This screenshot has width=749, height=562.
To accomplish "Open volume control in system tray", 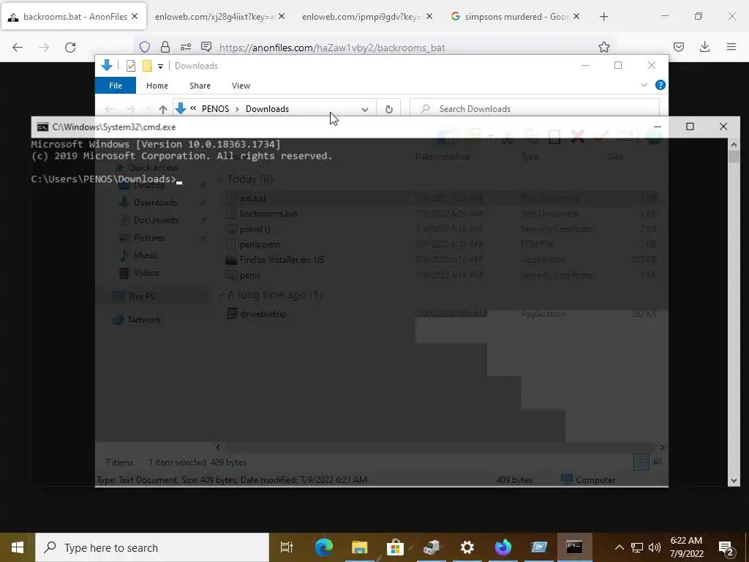I will click(655, 547).
